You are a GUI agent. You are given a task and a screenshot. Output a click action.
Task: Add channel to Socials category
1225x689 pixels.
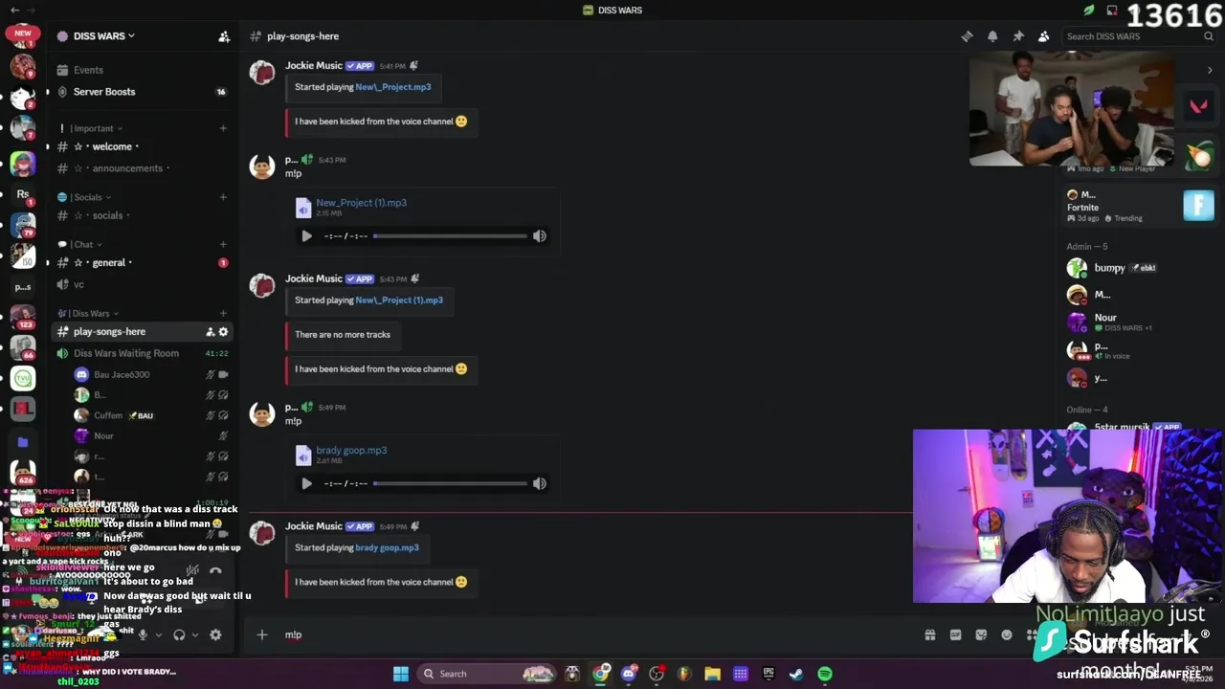click(x=223, y=197)
